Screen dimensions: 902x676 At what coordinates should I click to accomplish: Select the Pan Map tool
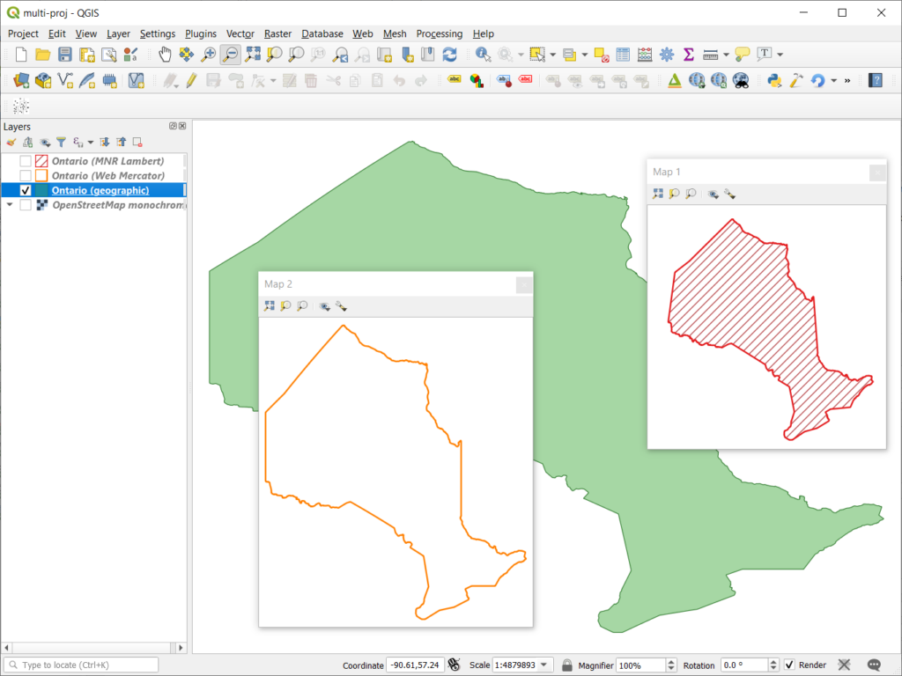tap(165, 54)
